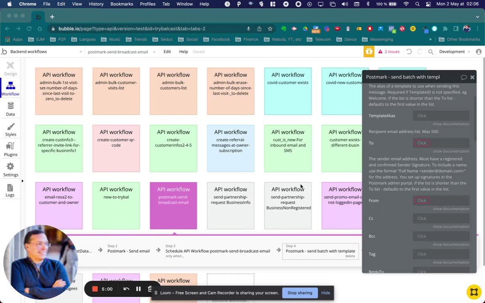
Task: Open macOS Spotlight search
Action: pyautogui.click(x=417, y=4)
